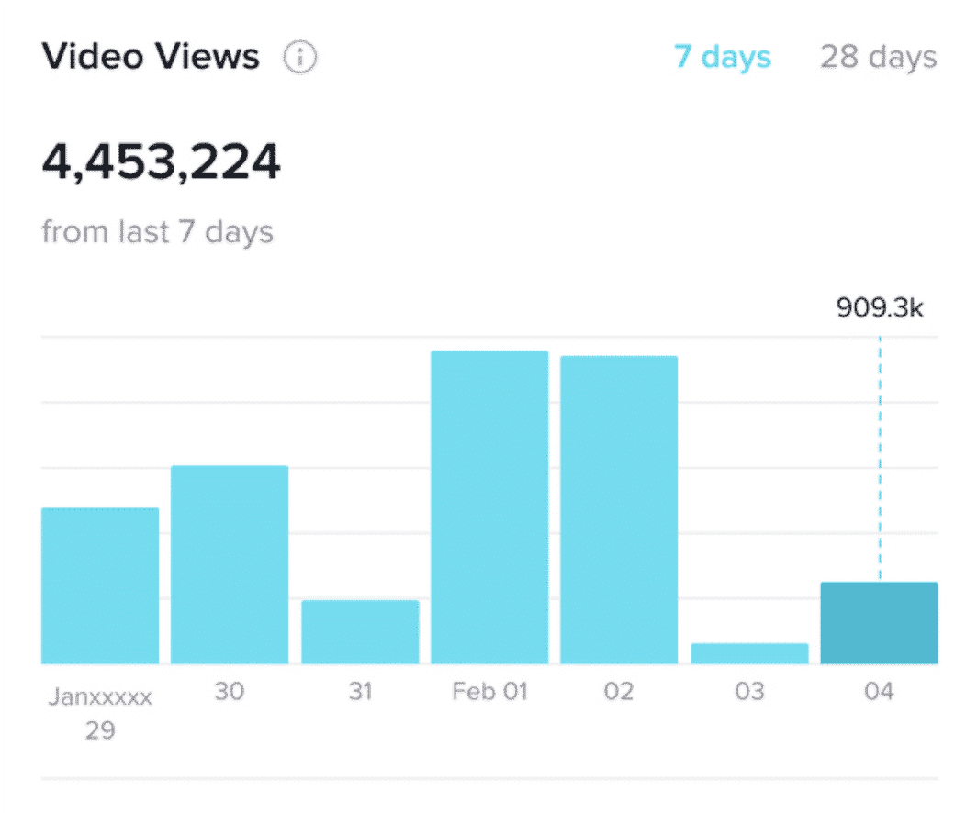Click the Feb 01 axis label

tap(489, 692)
